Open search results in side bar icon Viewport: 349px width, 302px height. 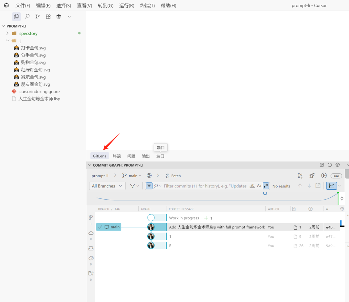(318, 186)
